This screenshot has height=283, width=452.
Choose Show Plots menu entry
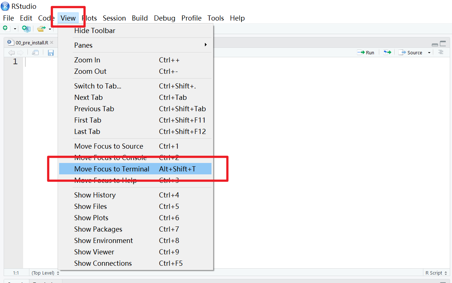pos(135,218)
